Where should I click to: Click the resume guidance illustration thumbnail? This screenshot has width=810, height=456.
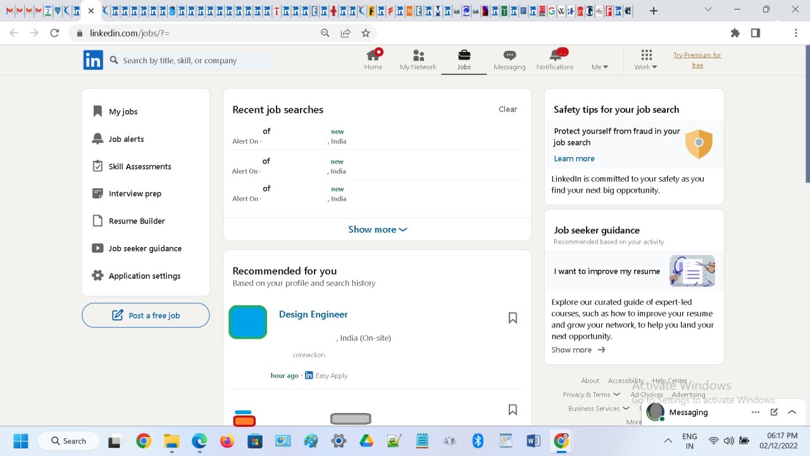coord(692,271)
